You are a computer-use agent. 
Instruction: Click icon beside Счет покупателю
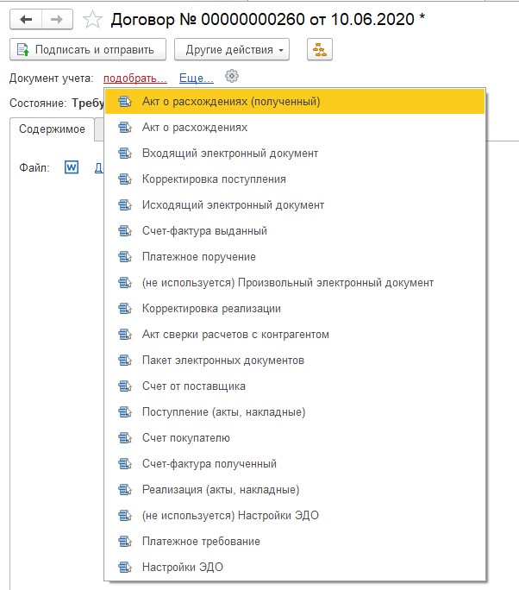coord(125,437)
